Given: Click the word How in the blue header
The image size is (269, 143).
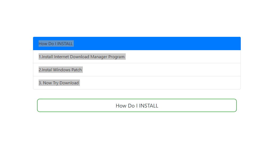Looking at the screenshot, I should pos(43,43).
